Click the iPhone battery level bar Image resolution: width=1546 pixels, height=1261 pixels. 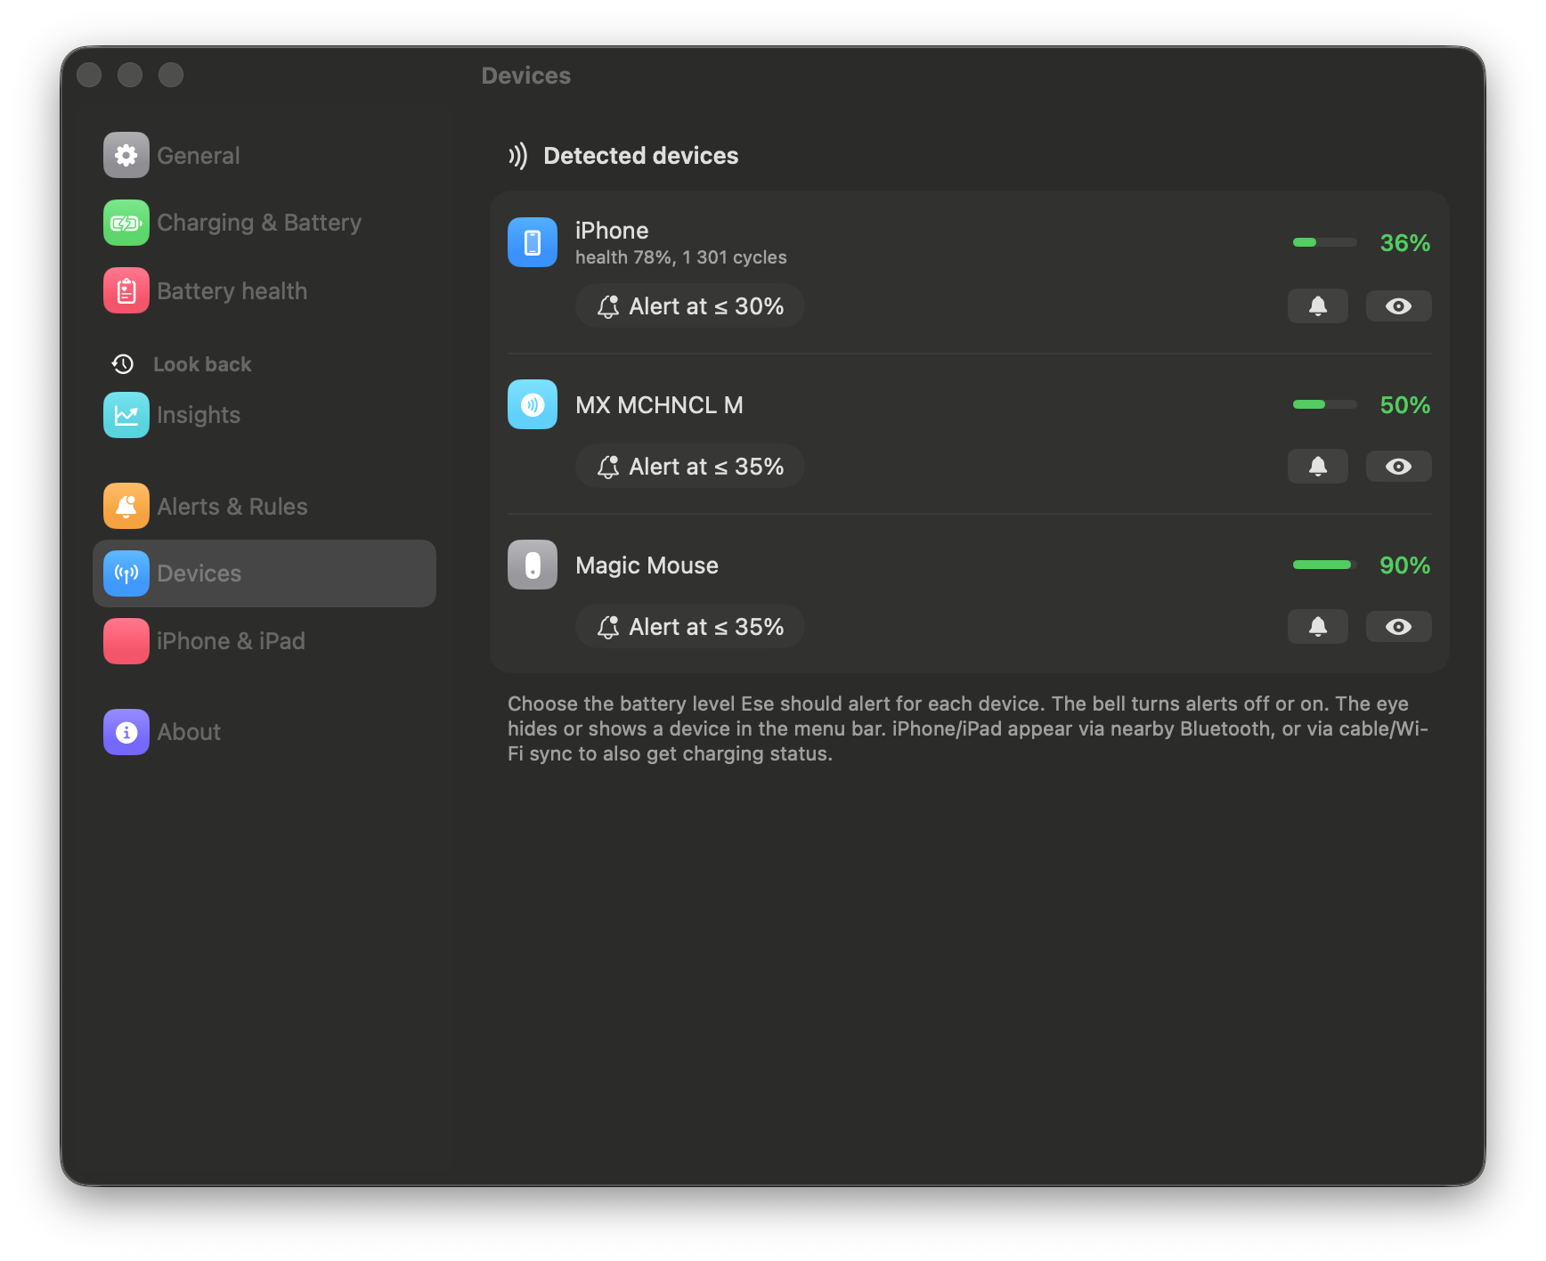[x=1325, y=242]
